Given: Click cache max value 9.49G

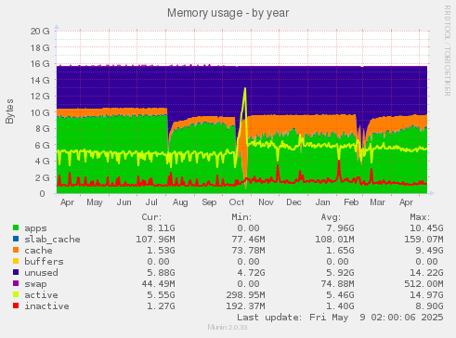Looking at the screenshot, I should click(x=429, y=251).
